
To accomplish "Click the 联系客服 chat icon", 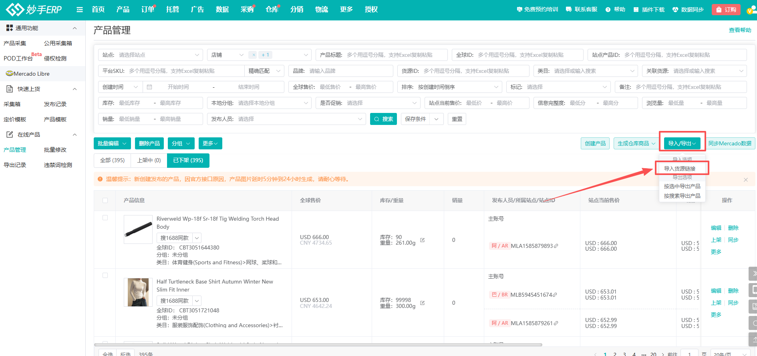I will click(569, 10).
